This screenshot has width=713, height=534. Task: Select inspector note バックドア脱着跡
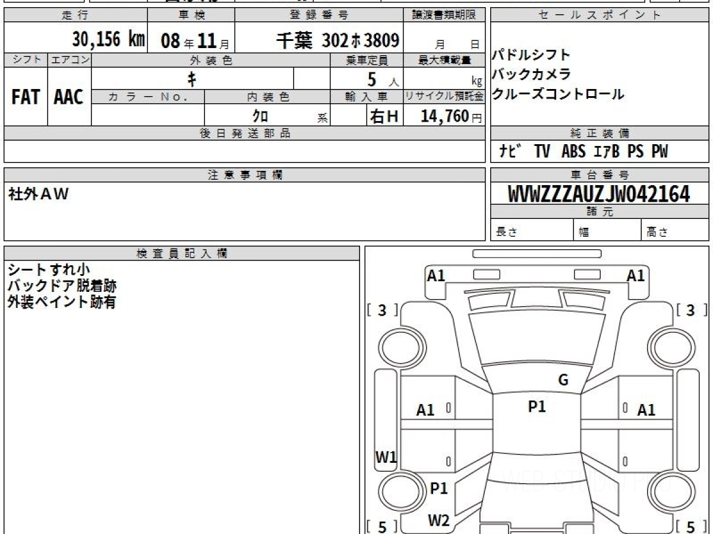click(62, 286)
